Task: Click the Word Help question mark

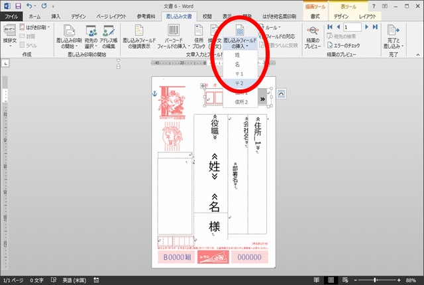Action: (x=374, y=6)
